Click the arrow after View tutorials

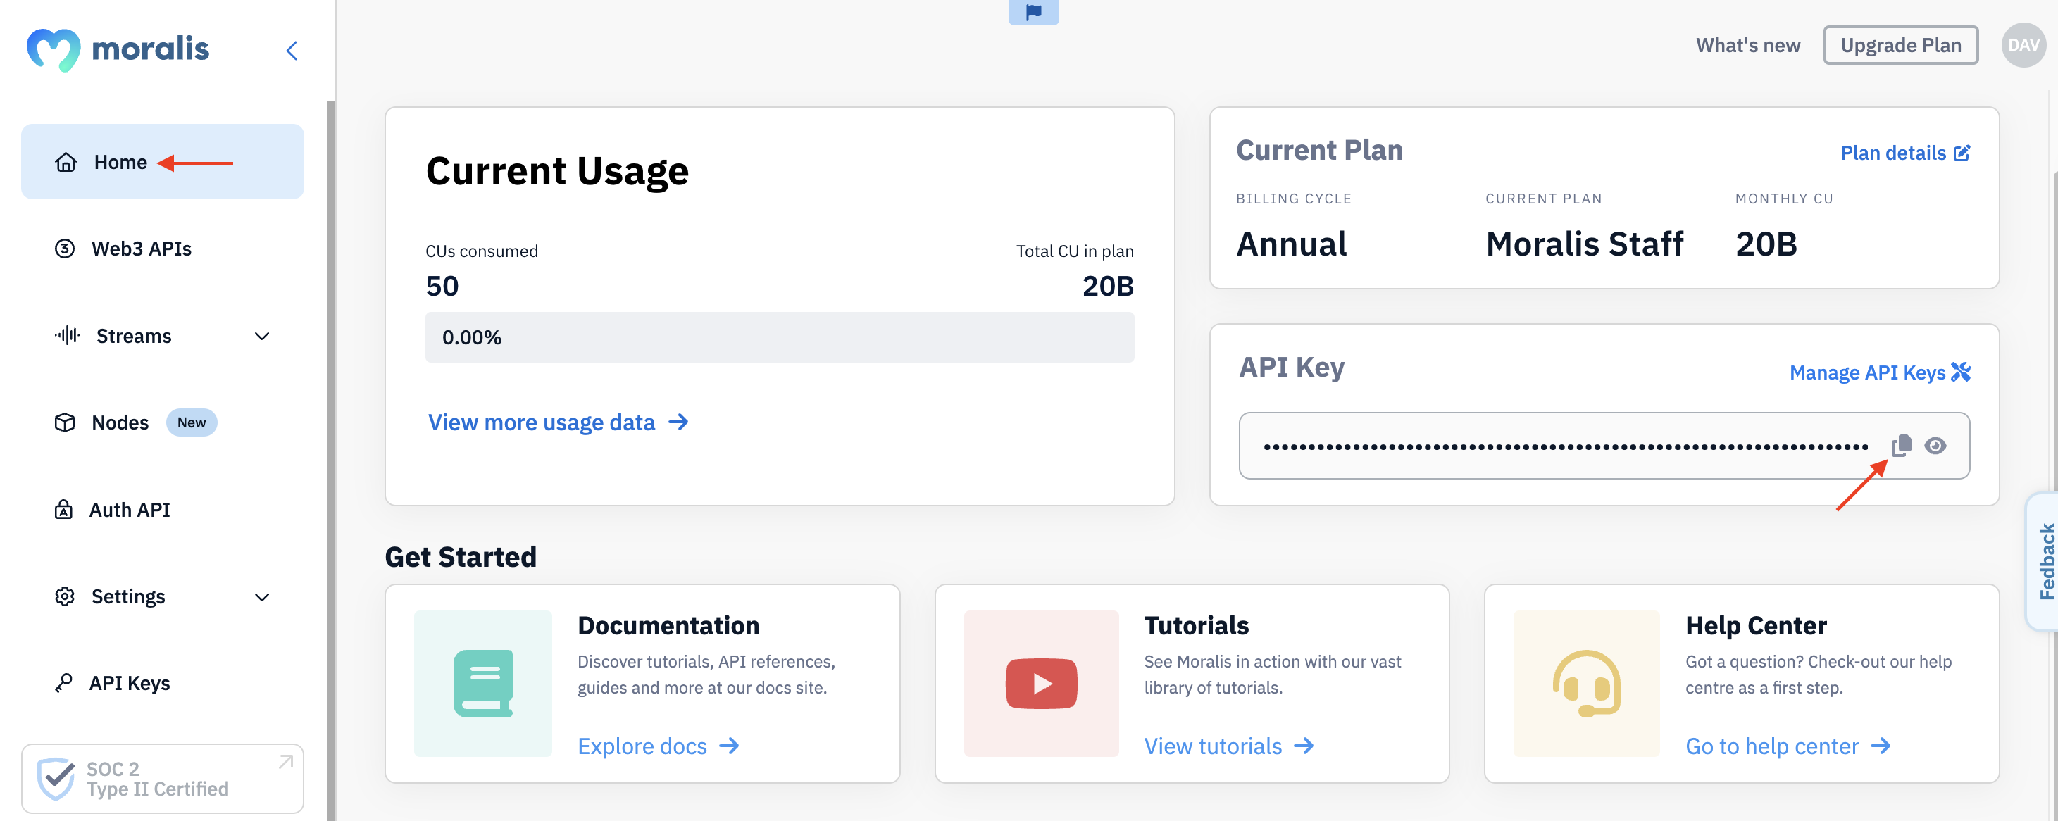pos(1304,745)
